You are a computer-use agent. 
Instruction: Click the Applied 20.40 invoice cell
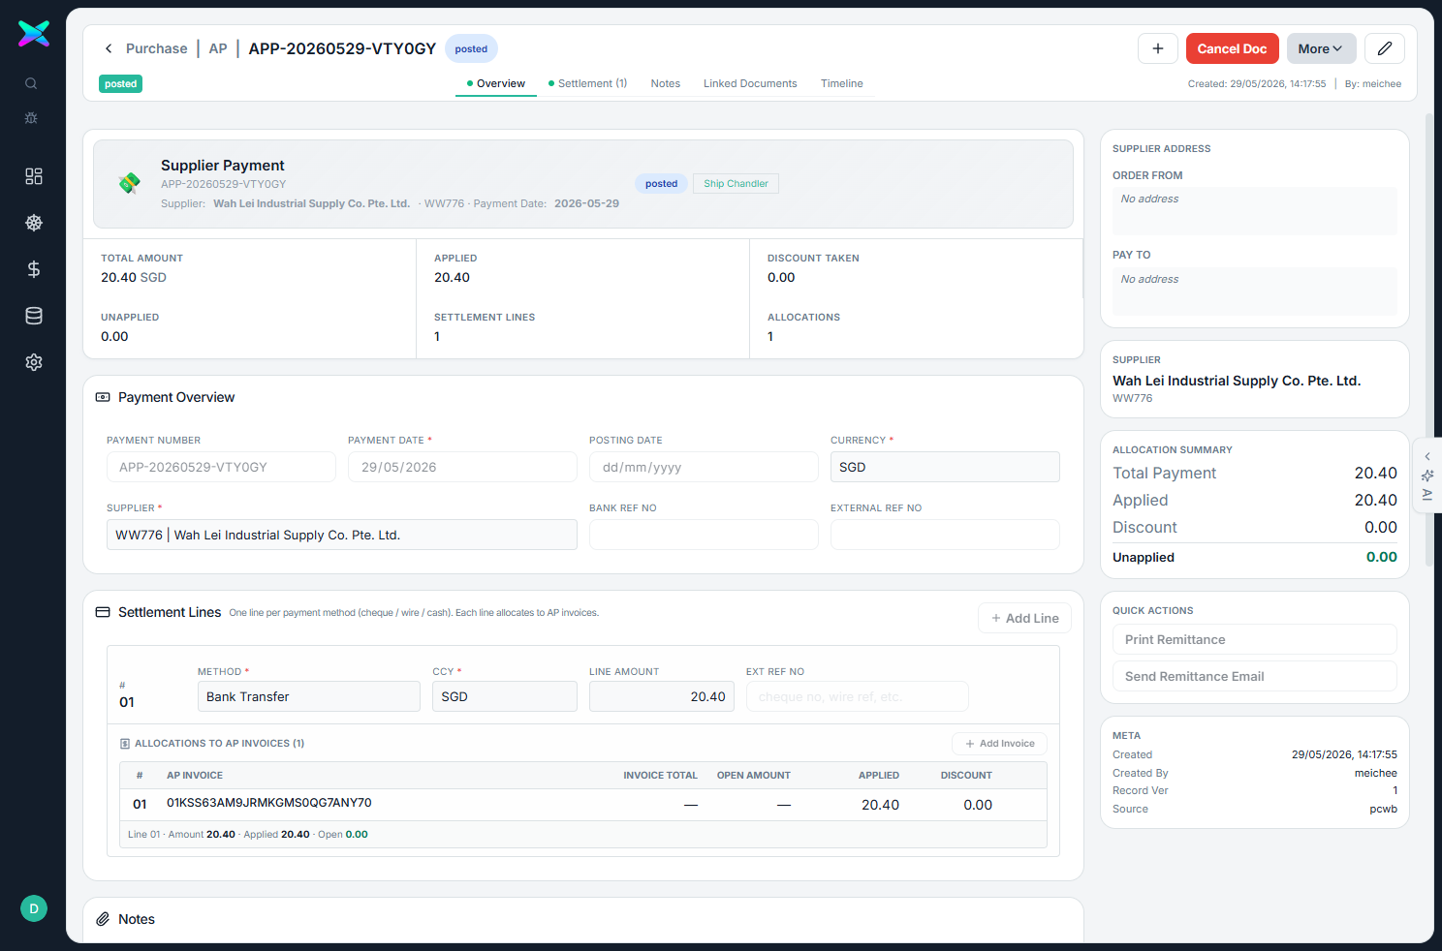[880, 805]
